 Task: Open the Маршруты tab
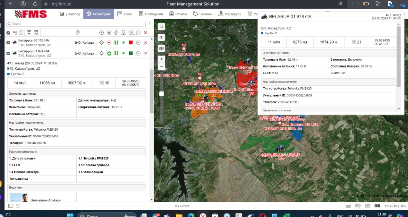(230, 14)
